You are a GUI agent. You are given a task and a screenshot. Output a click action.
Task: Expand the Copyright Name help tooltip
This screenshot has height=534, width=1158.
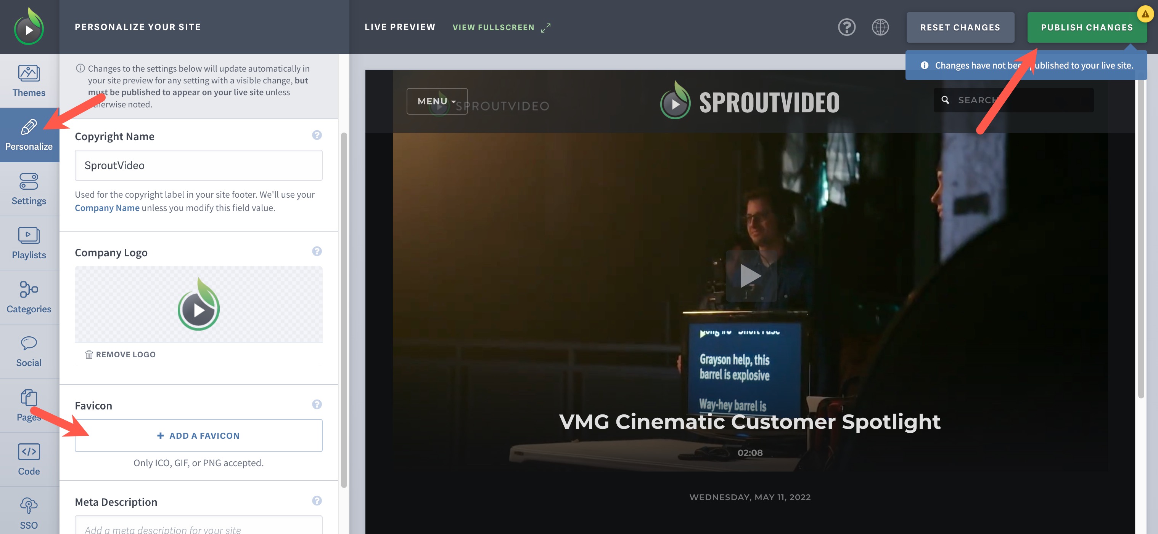coord(315,135)
